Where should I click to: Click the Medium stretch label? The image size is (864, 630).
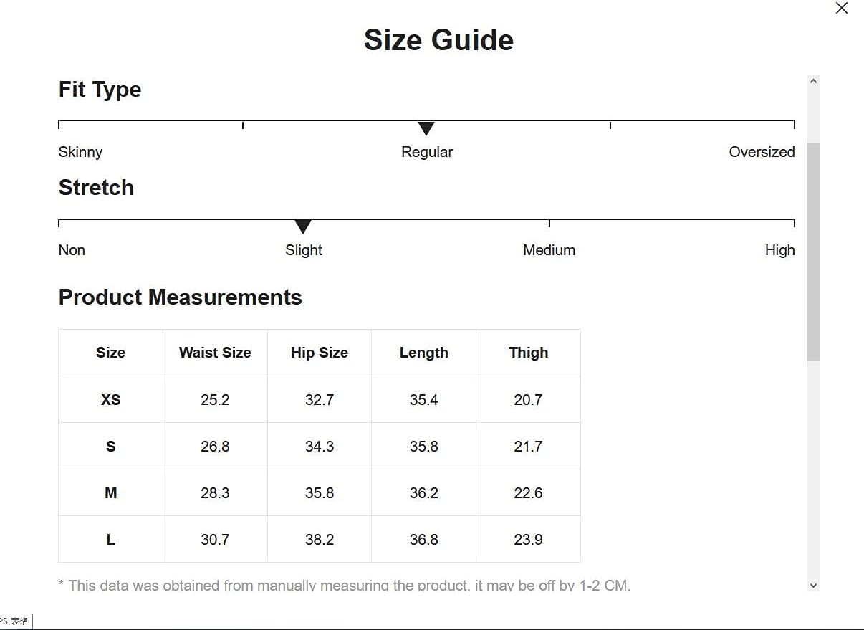coord(549,250)
